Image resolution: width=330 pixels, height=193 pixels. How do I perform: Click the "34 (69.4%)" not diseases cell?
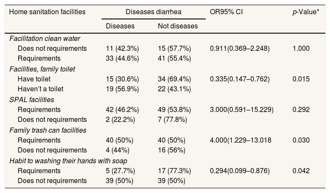175,79
